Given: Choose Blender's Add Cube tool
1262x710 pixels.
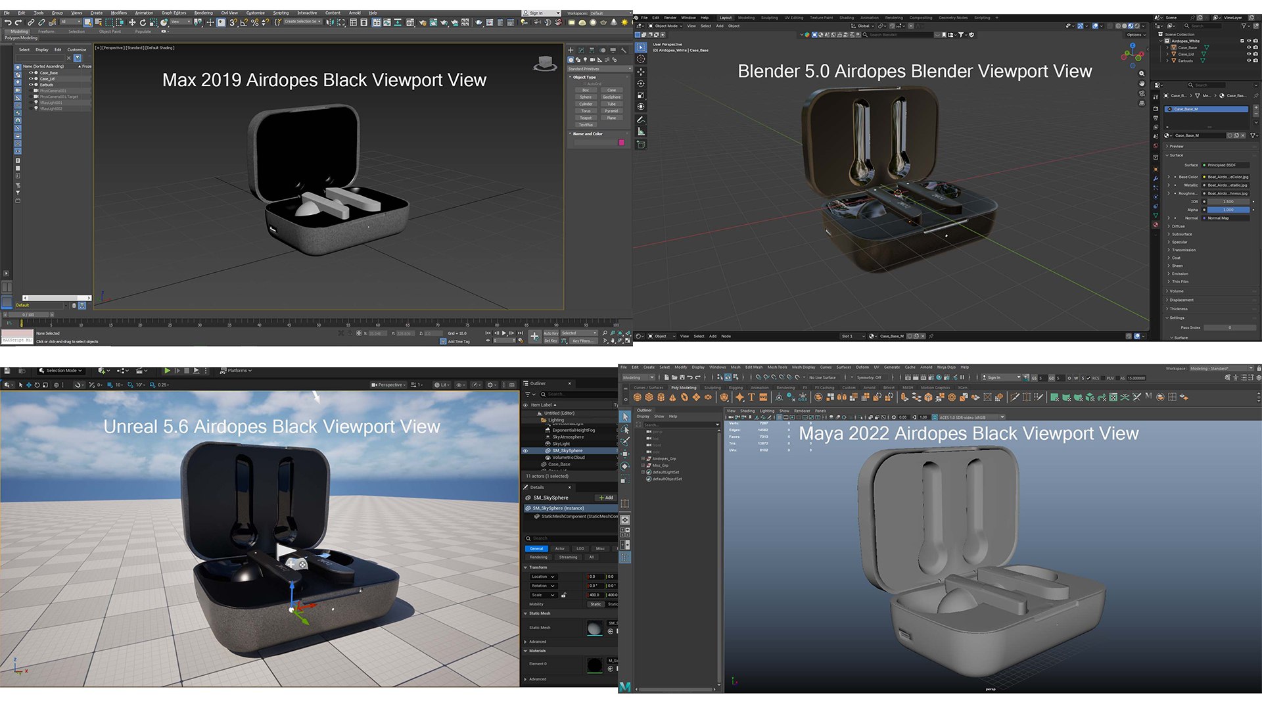Looking at the screenshot, I should click(641, 144).
